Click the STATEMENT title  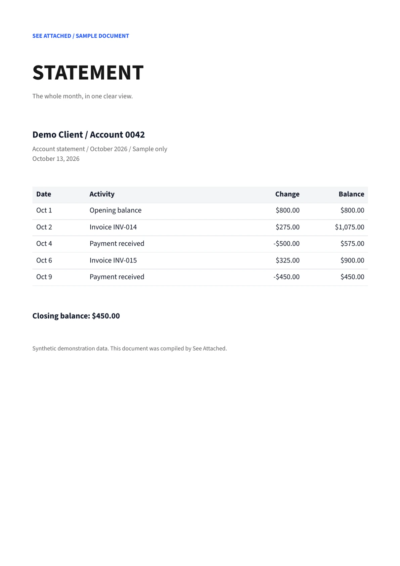(88, 72)
